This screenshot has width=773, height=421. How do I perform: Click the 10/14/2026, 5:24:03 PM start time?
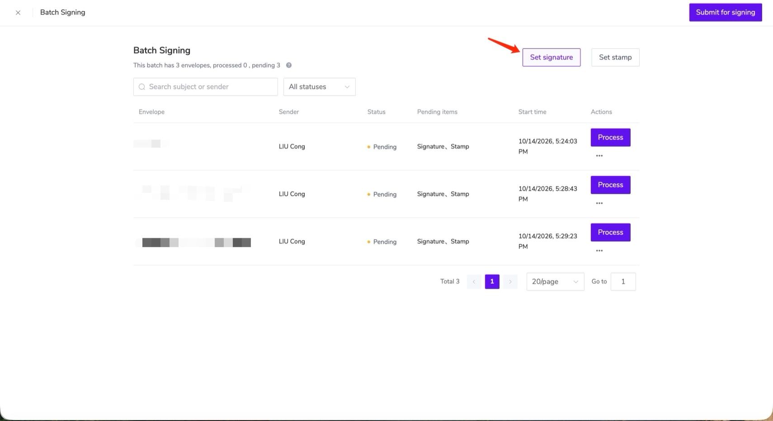tap(548, 146)
